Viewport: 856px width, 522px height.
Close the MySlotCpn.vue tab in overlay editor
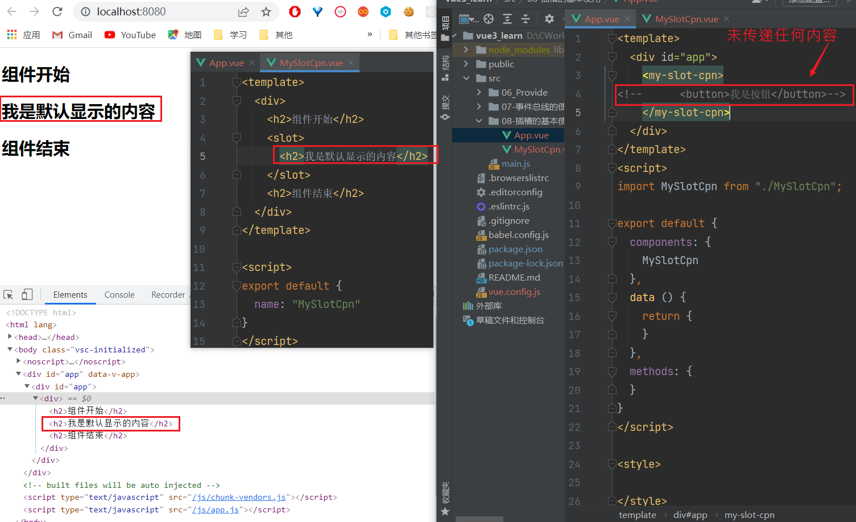352,63
